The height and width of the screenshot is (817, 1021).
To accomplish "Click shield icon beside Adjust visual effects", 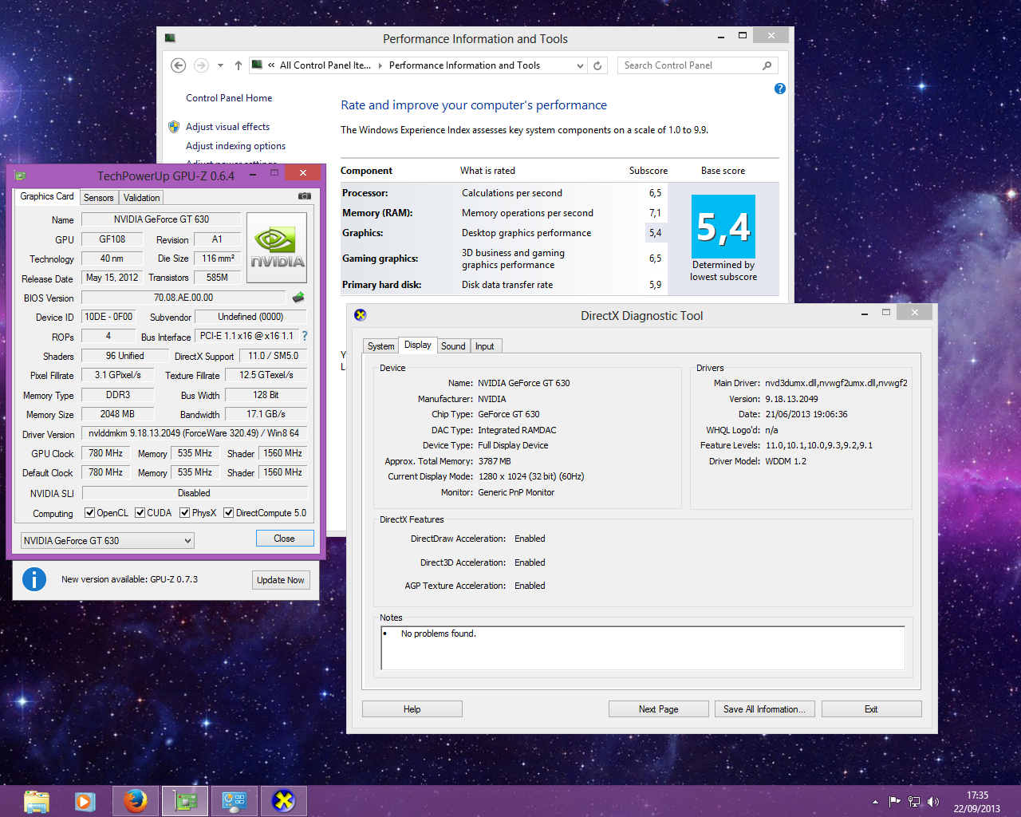I will pyautogui.click(x=174, y=126).
